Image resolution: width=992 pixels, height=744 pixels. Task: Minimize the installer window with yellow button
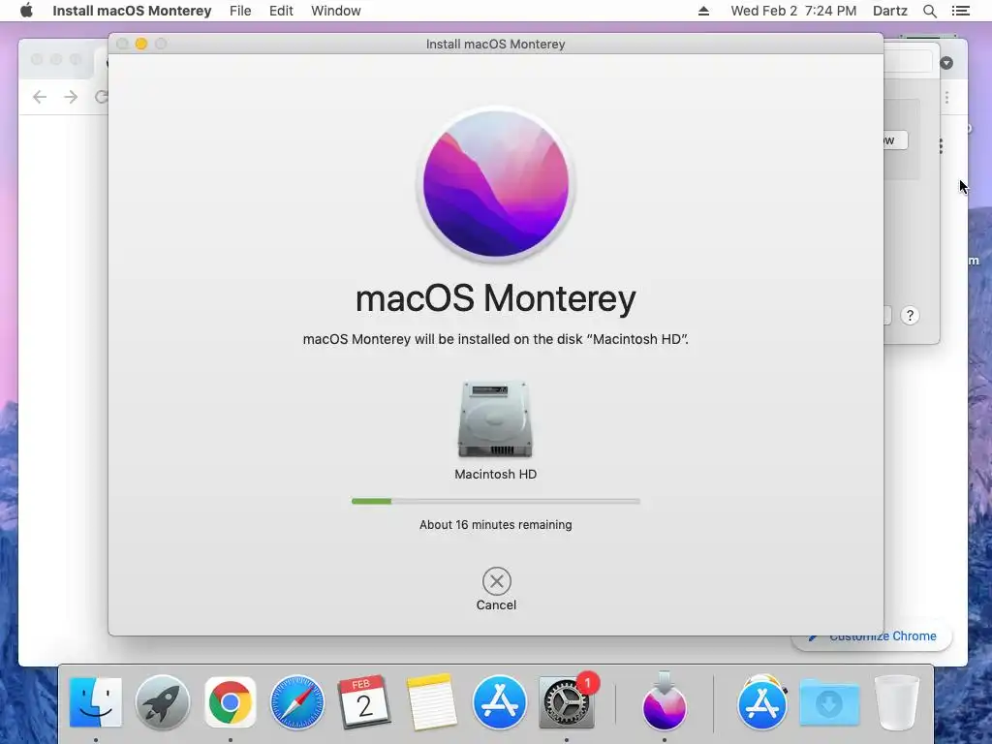141,44
